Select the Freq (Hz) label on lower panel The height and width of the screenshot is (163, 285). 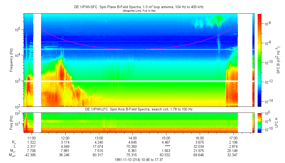point(11,123)
